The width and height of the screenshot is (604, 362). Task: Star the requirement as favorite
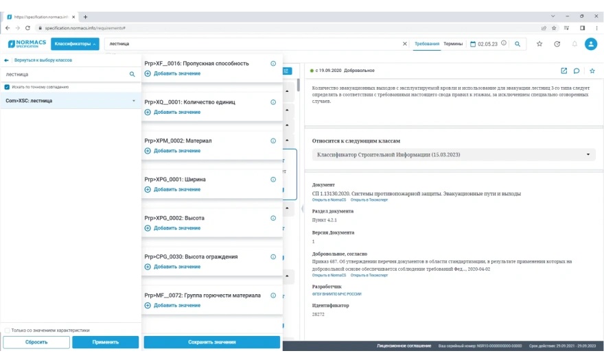tap(592, 71)
